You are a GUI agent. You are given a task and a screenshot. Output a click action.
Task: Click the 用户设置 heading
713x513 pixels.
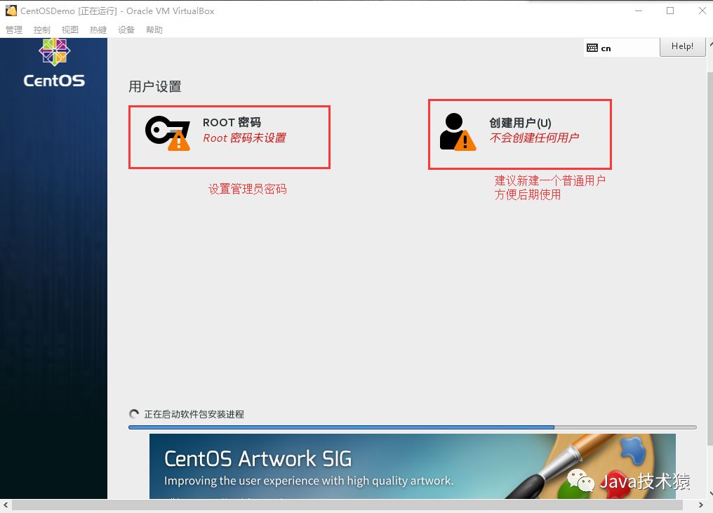[x=155, y=86]
